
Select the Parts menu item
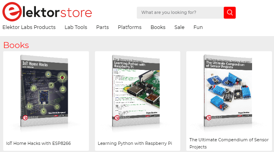coord(103,27)
